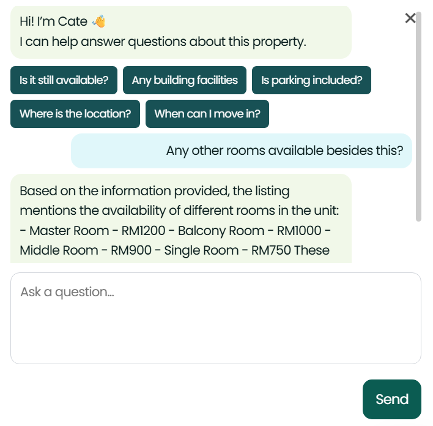This screenshot has height=426, width=433.
Task: Tap the "Where is the location?" chip
Action: tap(75, 114)
